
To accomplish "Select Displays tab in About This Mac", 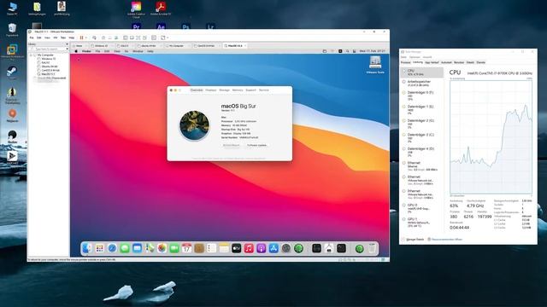I will point(211,90).
